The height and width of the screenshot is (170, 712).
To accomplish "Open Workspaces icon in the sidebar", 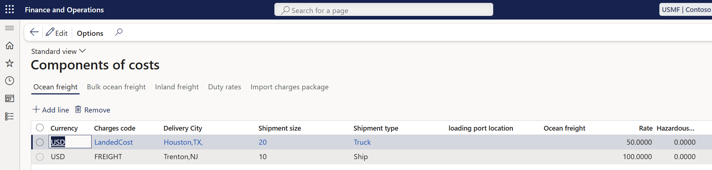I will click(x=10, y=98).
